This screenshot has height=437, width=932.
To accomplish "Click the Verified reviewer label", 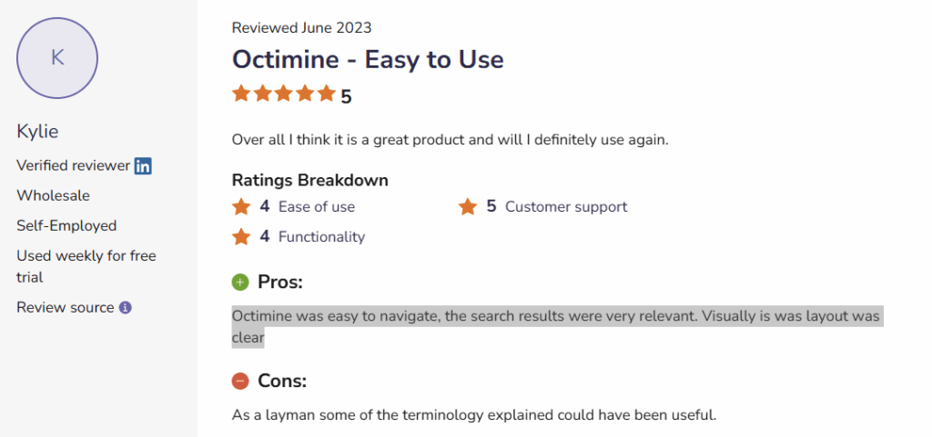I will pyautogui.click(x=73, y=165).
